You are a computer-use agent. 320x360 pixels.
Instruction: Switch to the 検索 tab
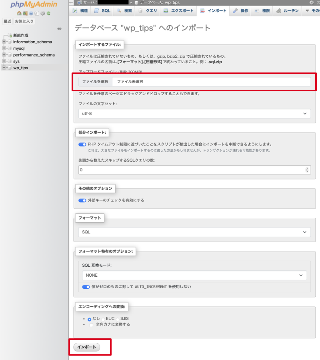(x=124, y=11)
